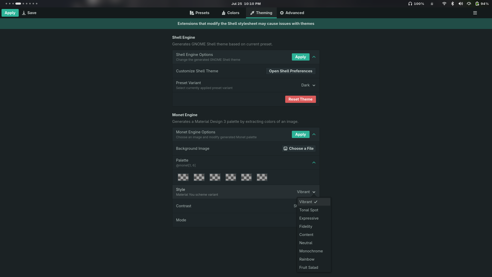Click the workspace indicator dots
Image resolution: width=492 pixels, height=277 pixels.
(22, 4)
